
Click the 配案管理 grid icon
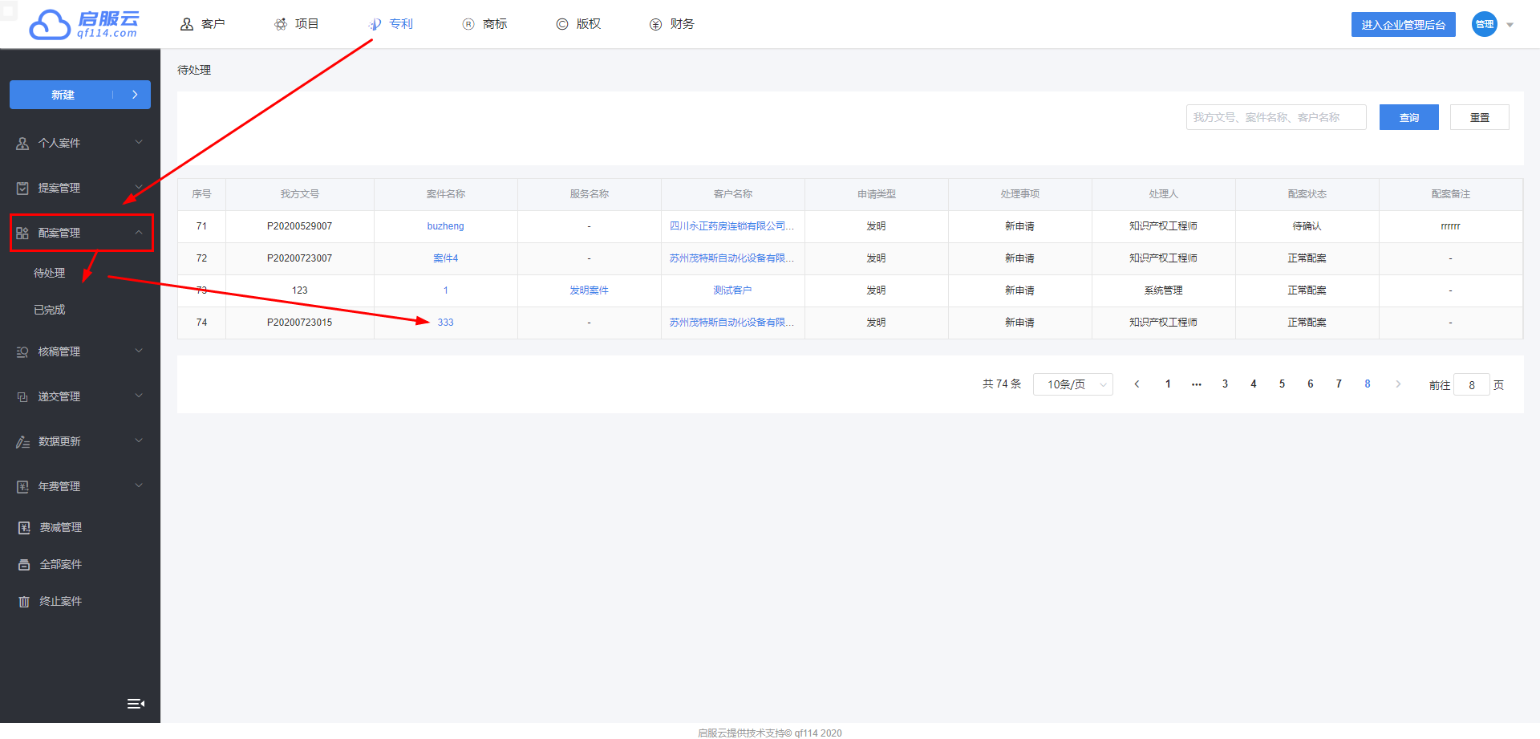point(22,233)
